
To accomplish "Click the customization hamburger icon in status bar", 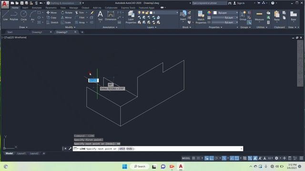I will click(x=301, y=158).
